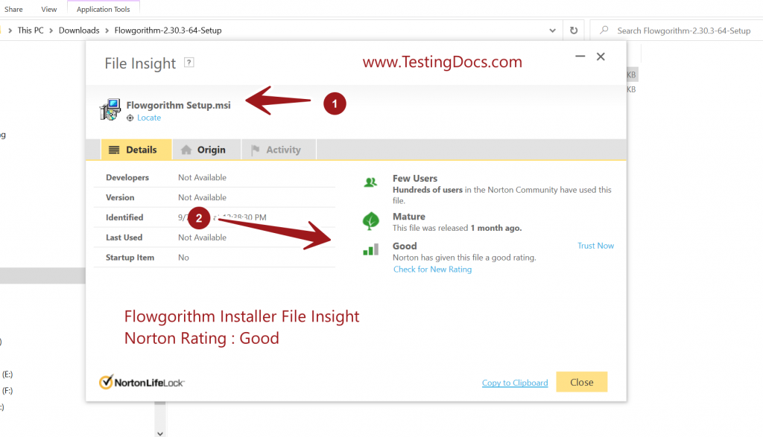Click the File Insight help question mark icon
Image resolution: width=763 pixels, height=437 pixels.
coord(189,63)
